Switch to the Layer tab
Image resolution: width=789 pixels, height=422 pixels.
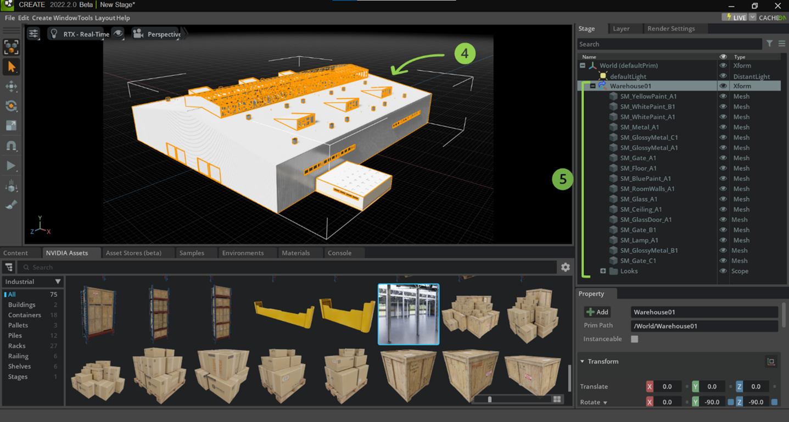click(621, 29)
